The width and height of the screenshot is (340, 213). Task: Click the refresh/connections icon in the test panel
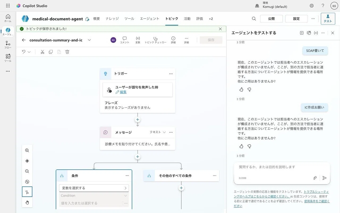tap(309, 33)
